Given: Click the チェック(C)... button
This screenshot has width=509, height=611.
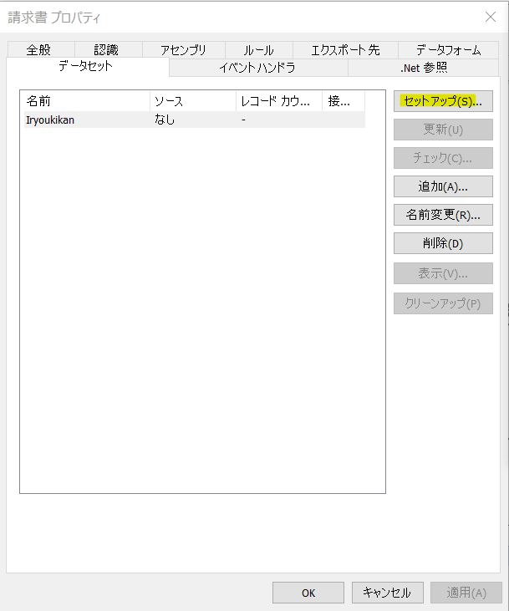Looking at the screenshot, I should tap(443, 158).
